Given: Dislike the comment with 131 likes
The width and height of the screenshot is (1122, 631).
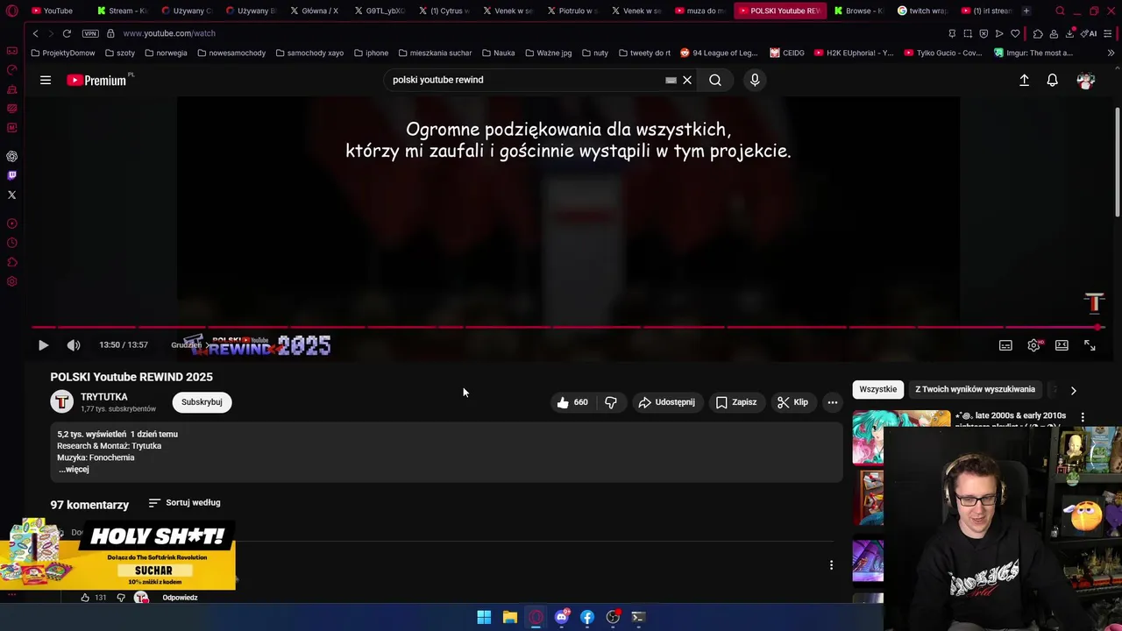Looking at the screenshot, I should coord(121,598).
